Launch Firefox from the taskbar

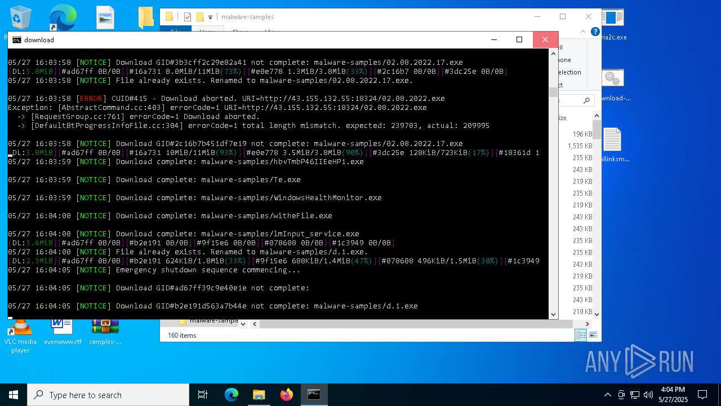point(286,395)
